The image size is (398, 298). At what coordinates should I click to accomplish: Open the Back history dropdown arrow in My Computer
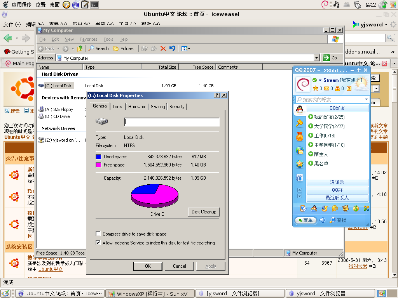click(58, 49)
